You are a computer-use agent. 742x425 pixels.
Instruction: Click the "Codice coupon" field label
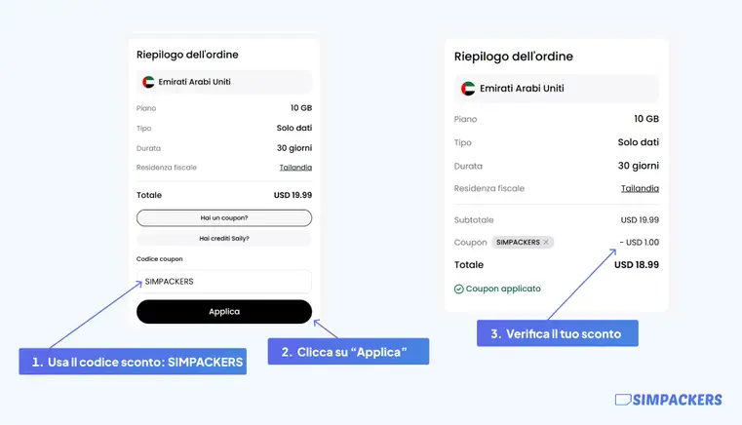[160, 259]
